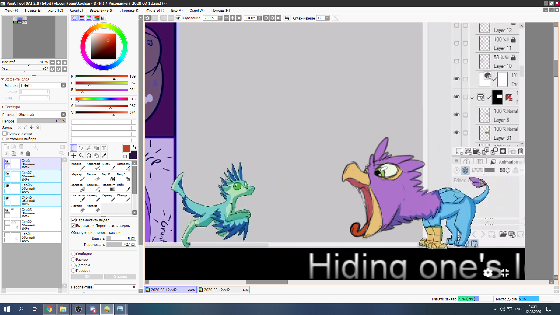Uncheck Переместить выдел. checkbox
Image resolution: width=560 pixels, height=315 pixels.
(73, 220)
